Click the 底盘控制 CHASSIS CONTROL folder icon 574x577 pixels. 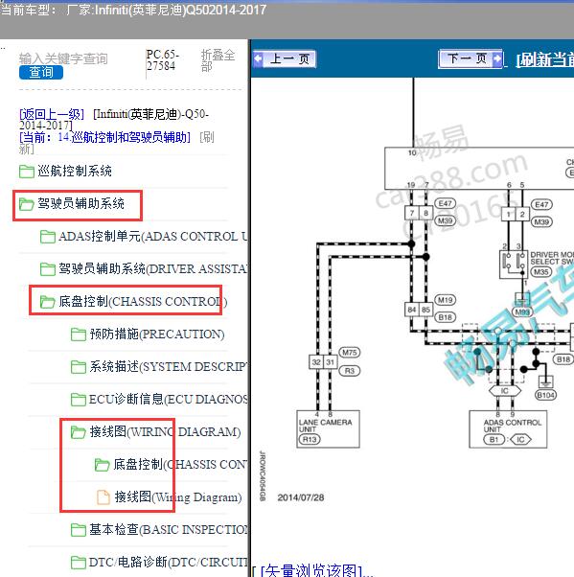click(x=48, y=302)
